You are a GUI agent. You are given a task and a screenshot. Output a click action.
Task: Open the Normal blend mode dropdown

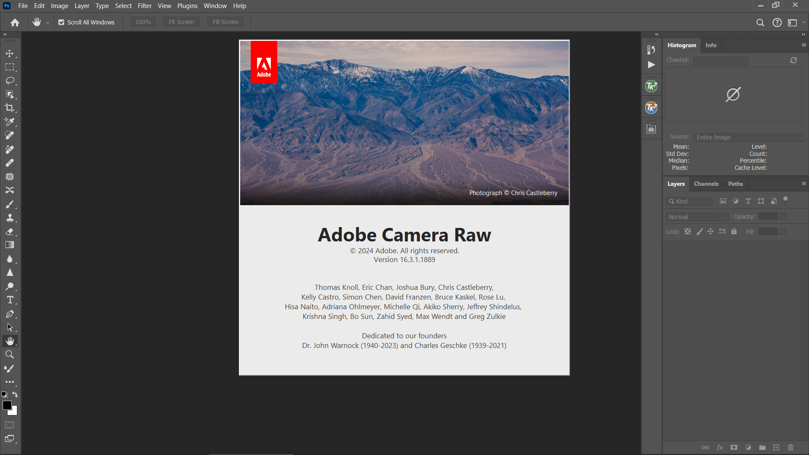(698, 217)
